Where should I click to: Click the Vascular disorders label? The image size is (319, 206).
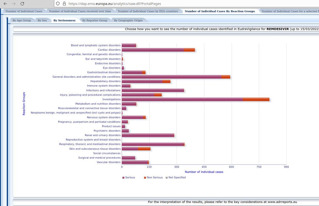109,162
